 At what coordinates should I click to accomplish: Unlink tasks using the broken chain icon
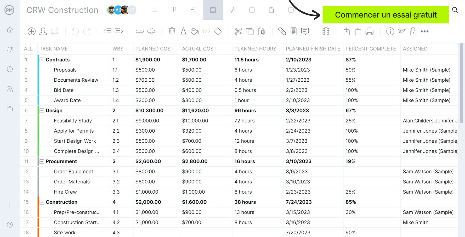coord(151,31)
